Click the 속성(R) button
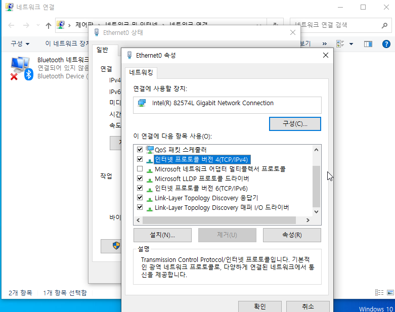 [292, 235]
